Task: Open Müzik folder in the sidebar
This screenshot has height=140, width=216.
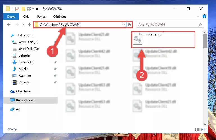Action: pos(23,69)
